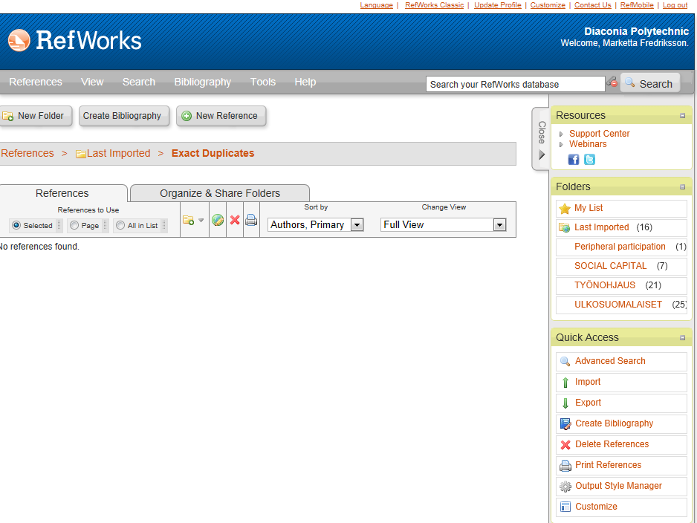Open the Support Center link
The height and width of the screenshot is (523, 697).
(599, 133)
